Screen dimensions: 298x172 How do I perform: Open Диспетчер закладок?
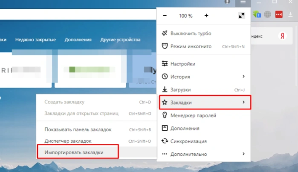pyautogui.click(x=96, y=141)
